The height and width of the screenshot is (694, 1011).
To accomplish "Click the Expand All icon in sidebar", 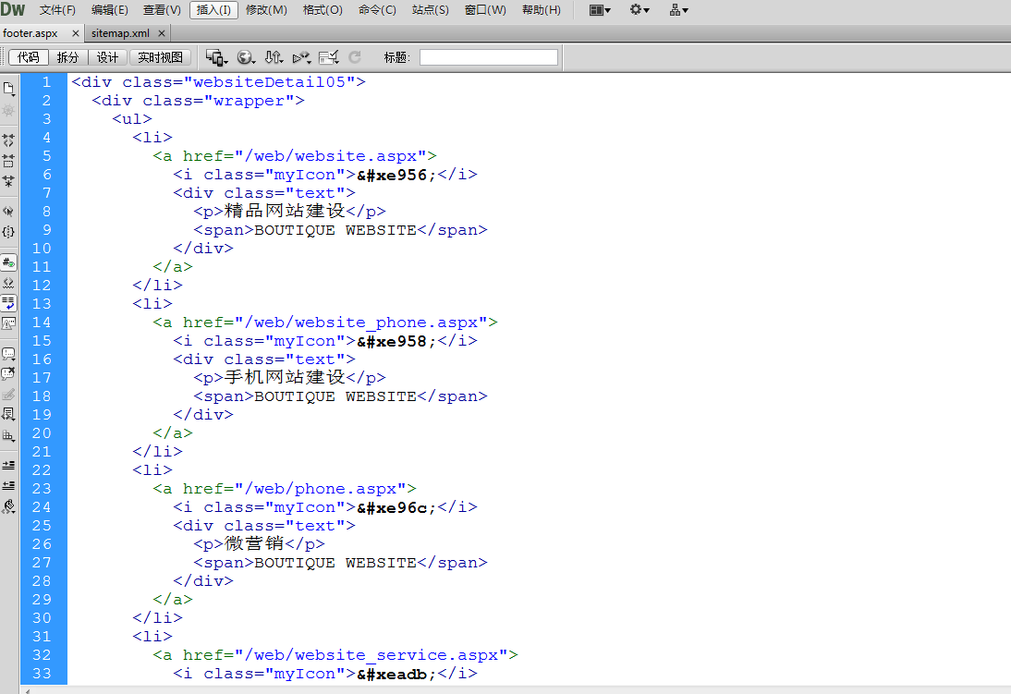I will point(8,181).
